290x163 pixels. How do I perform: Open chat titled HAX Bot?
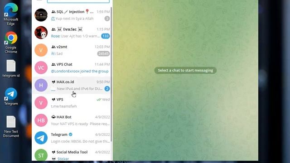(72, 120)
